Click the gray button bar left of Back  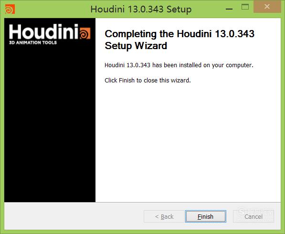tap(74, 216)
